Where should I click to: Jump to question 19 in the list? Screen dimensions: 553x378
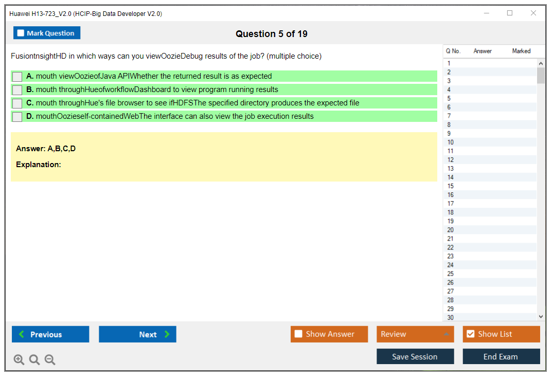(x=451, y=221)
